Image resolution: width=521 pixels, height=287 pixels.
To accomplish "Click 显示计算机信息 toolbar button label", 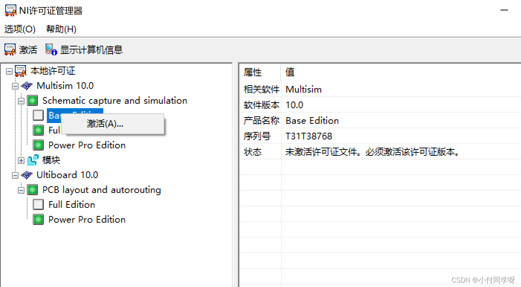I will pyautogui.click(x=91, y=49).
